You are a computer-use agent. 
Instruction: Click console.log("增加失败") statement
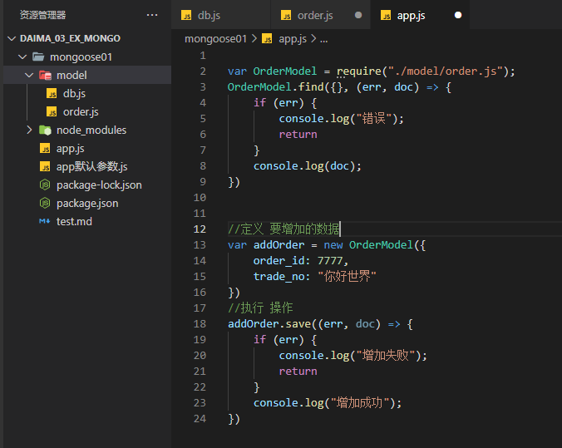(352, 356)
